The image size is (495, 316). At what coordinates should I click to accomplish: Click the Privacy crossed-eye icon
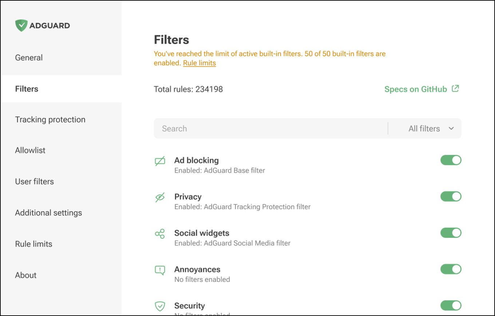[160, 197]
